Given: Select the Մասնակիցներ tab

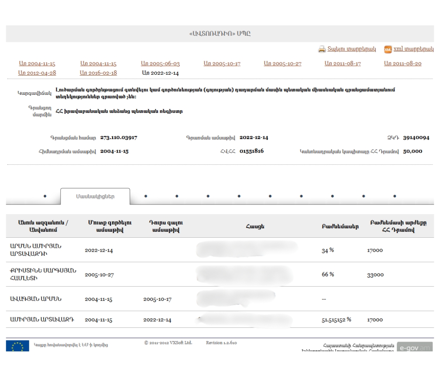Looking at the screenshot, I should coord(95,197).
